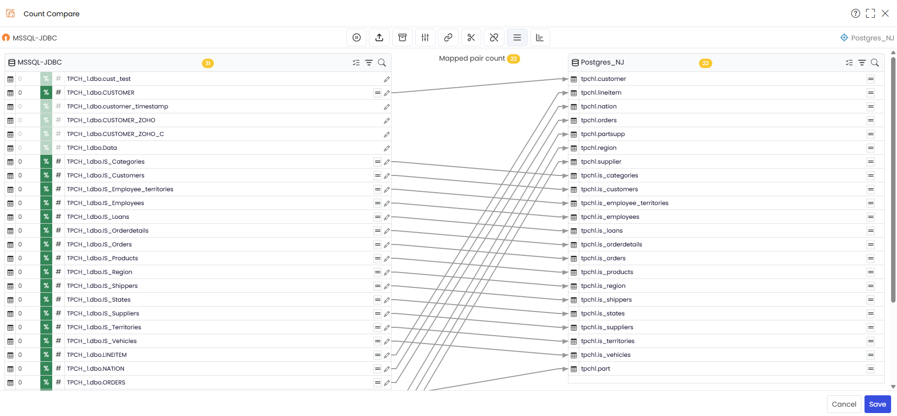This screenshot has height=416, width=897.
Task: Click edit pencil for TPCH_1.dbo.cust_test
Action: tap(387, 79)
